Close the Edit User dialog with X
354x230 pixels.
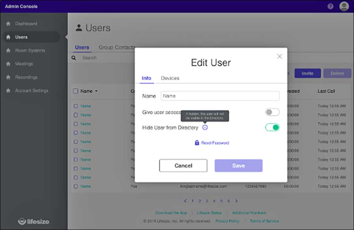(279, 56)
